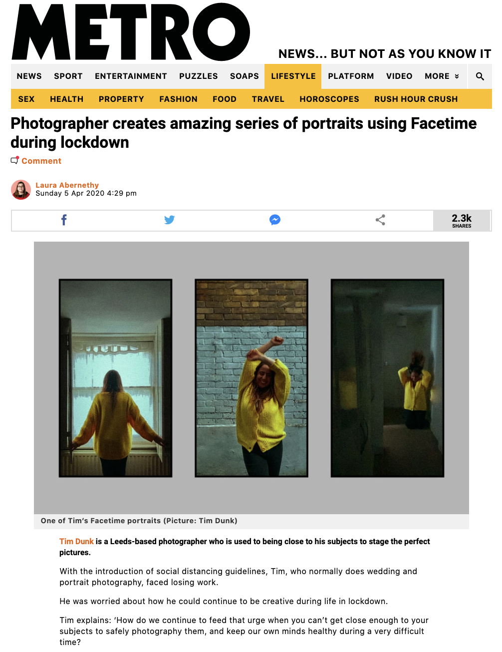Viewport: 502px width, 652px height.
Task: Open the Horoscopes subsection
Action: [x=329, y=99]
